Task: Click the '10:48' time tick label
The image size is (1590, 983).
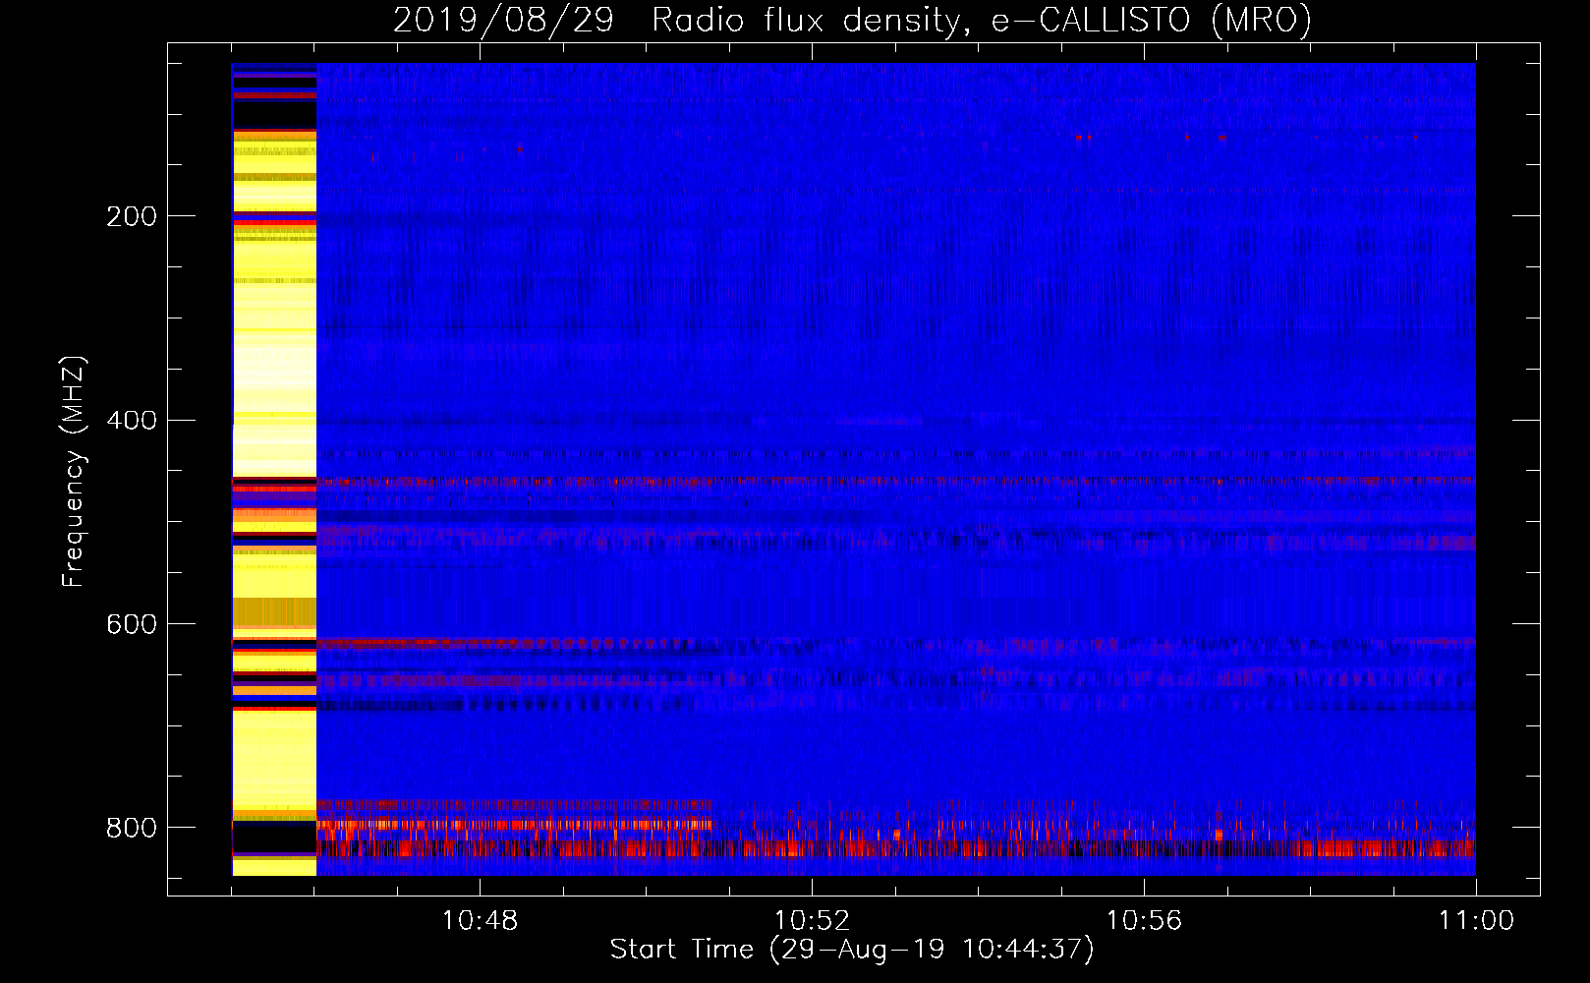Action: click(480, 920)
